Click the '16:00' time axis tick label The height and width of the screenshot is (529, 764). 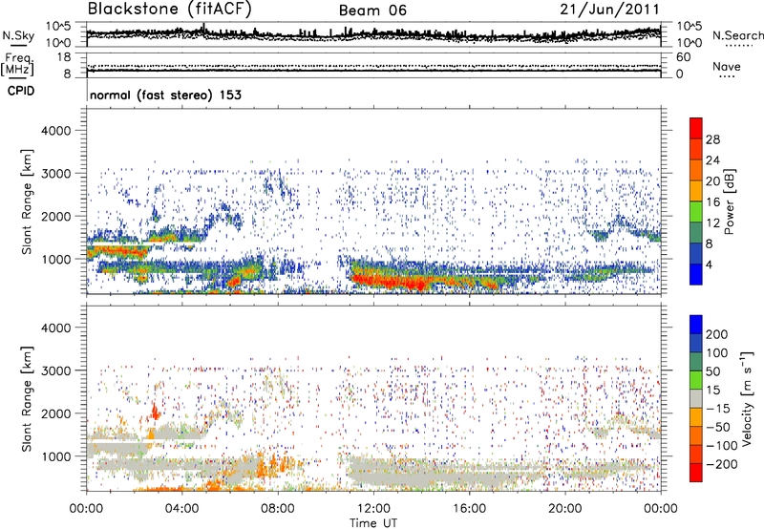[469, 508]
